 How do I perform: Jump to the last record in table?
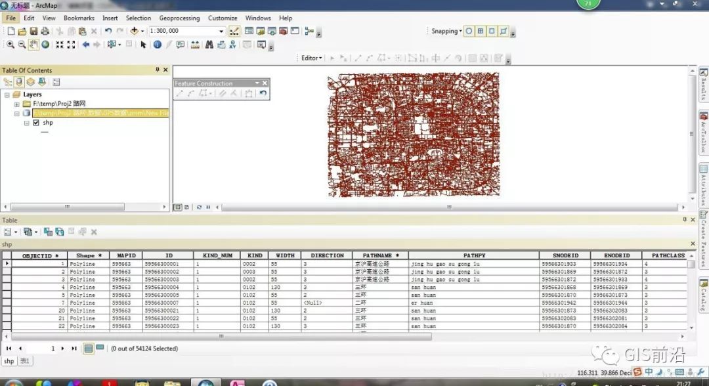[74, 349]
